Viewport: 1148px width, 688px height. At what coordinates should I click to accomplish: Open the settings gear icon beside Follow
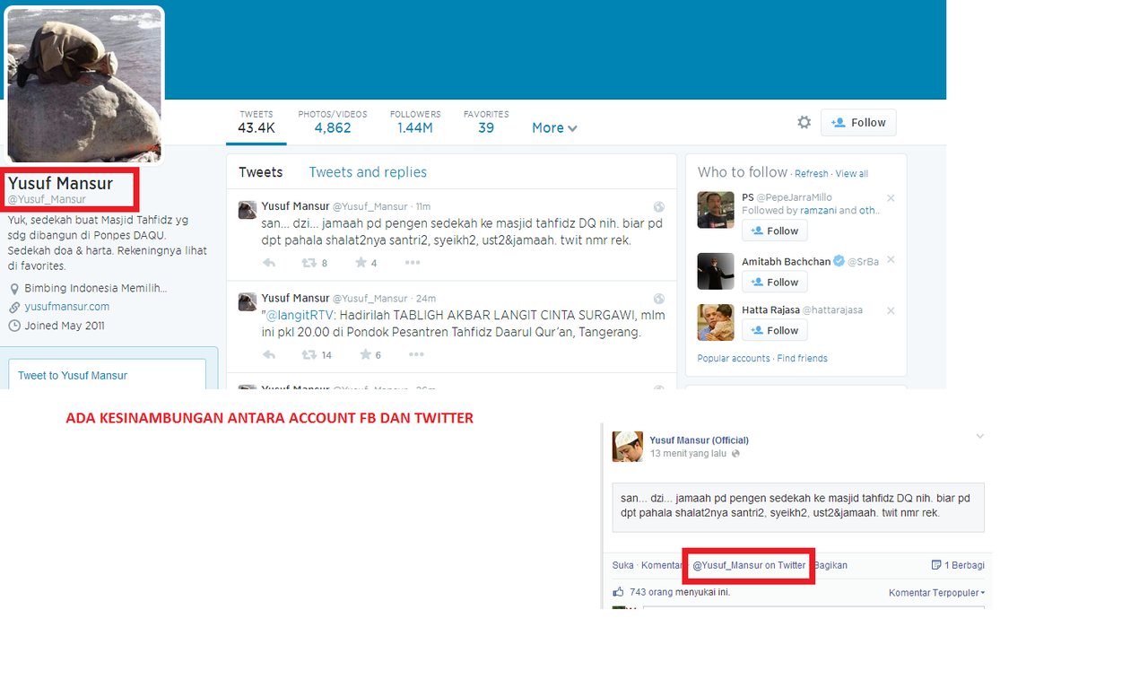804,122
